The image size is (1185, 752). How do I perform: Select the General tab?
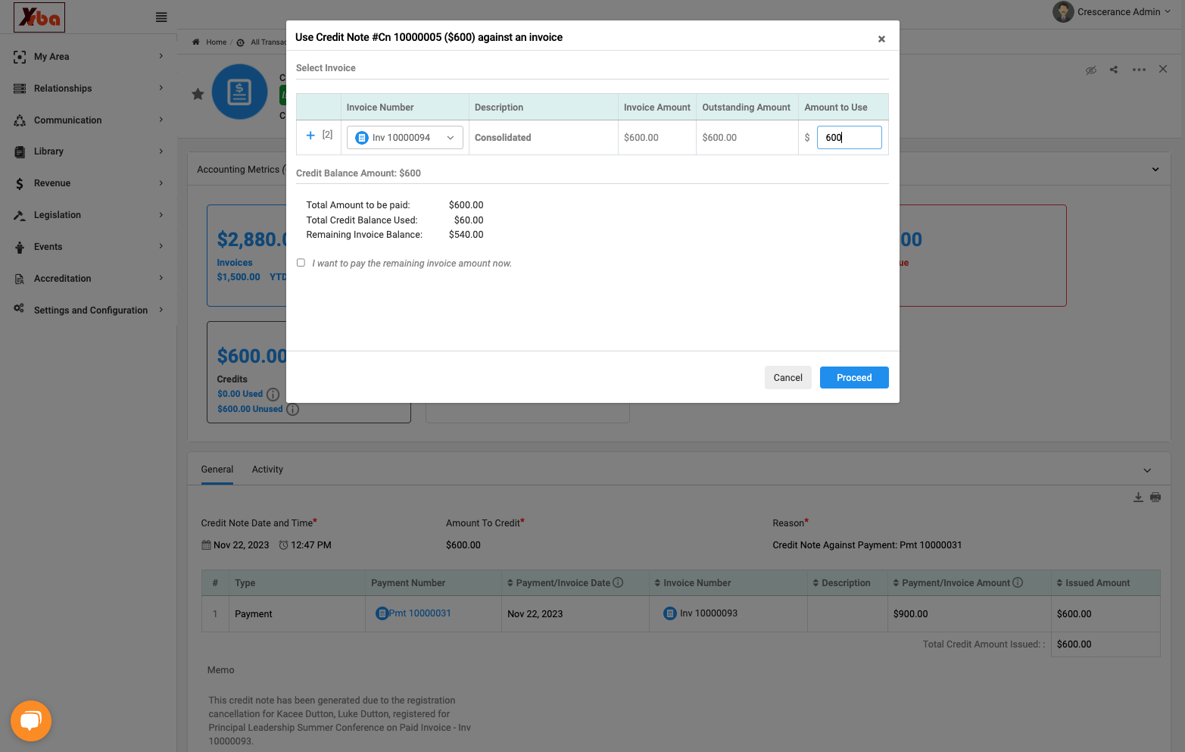(x=217, y=470)
